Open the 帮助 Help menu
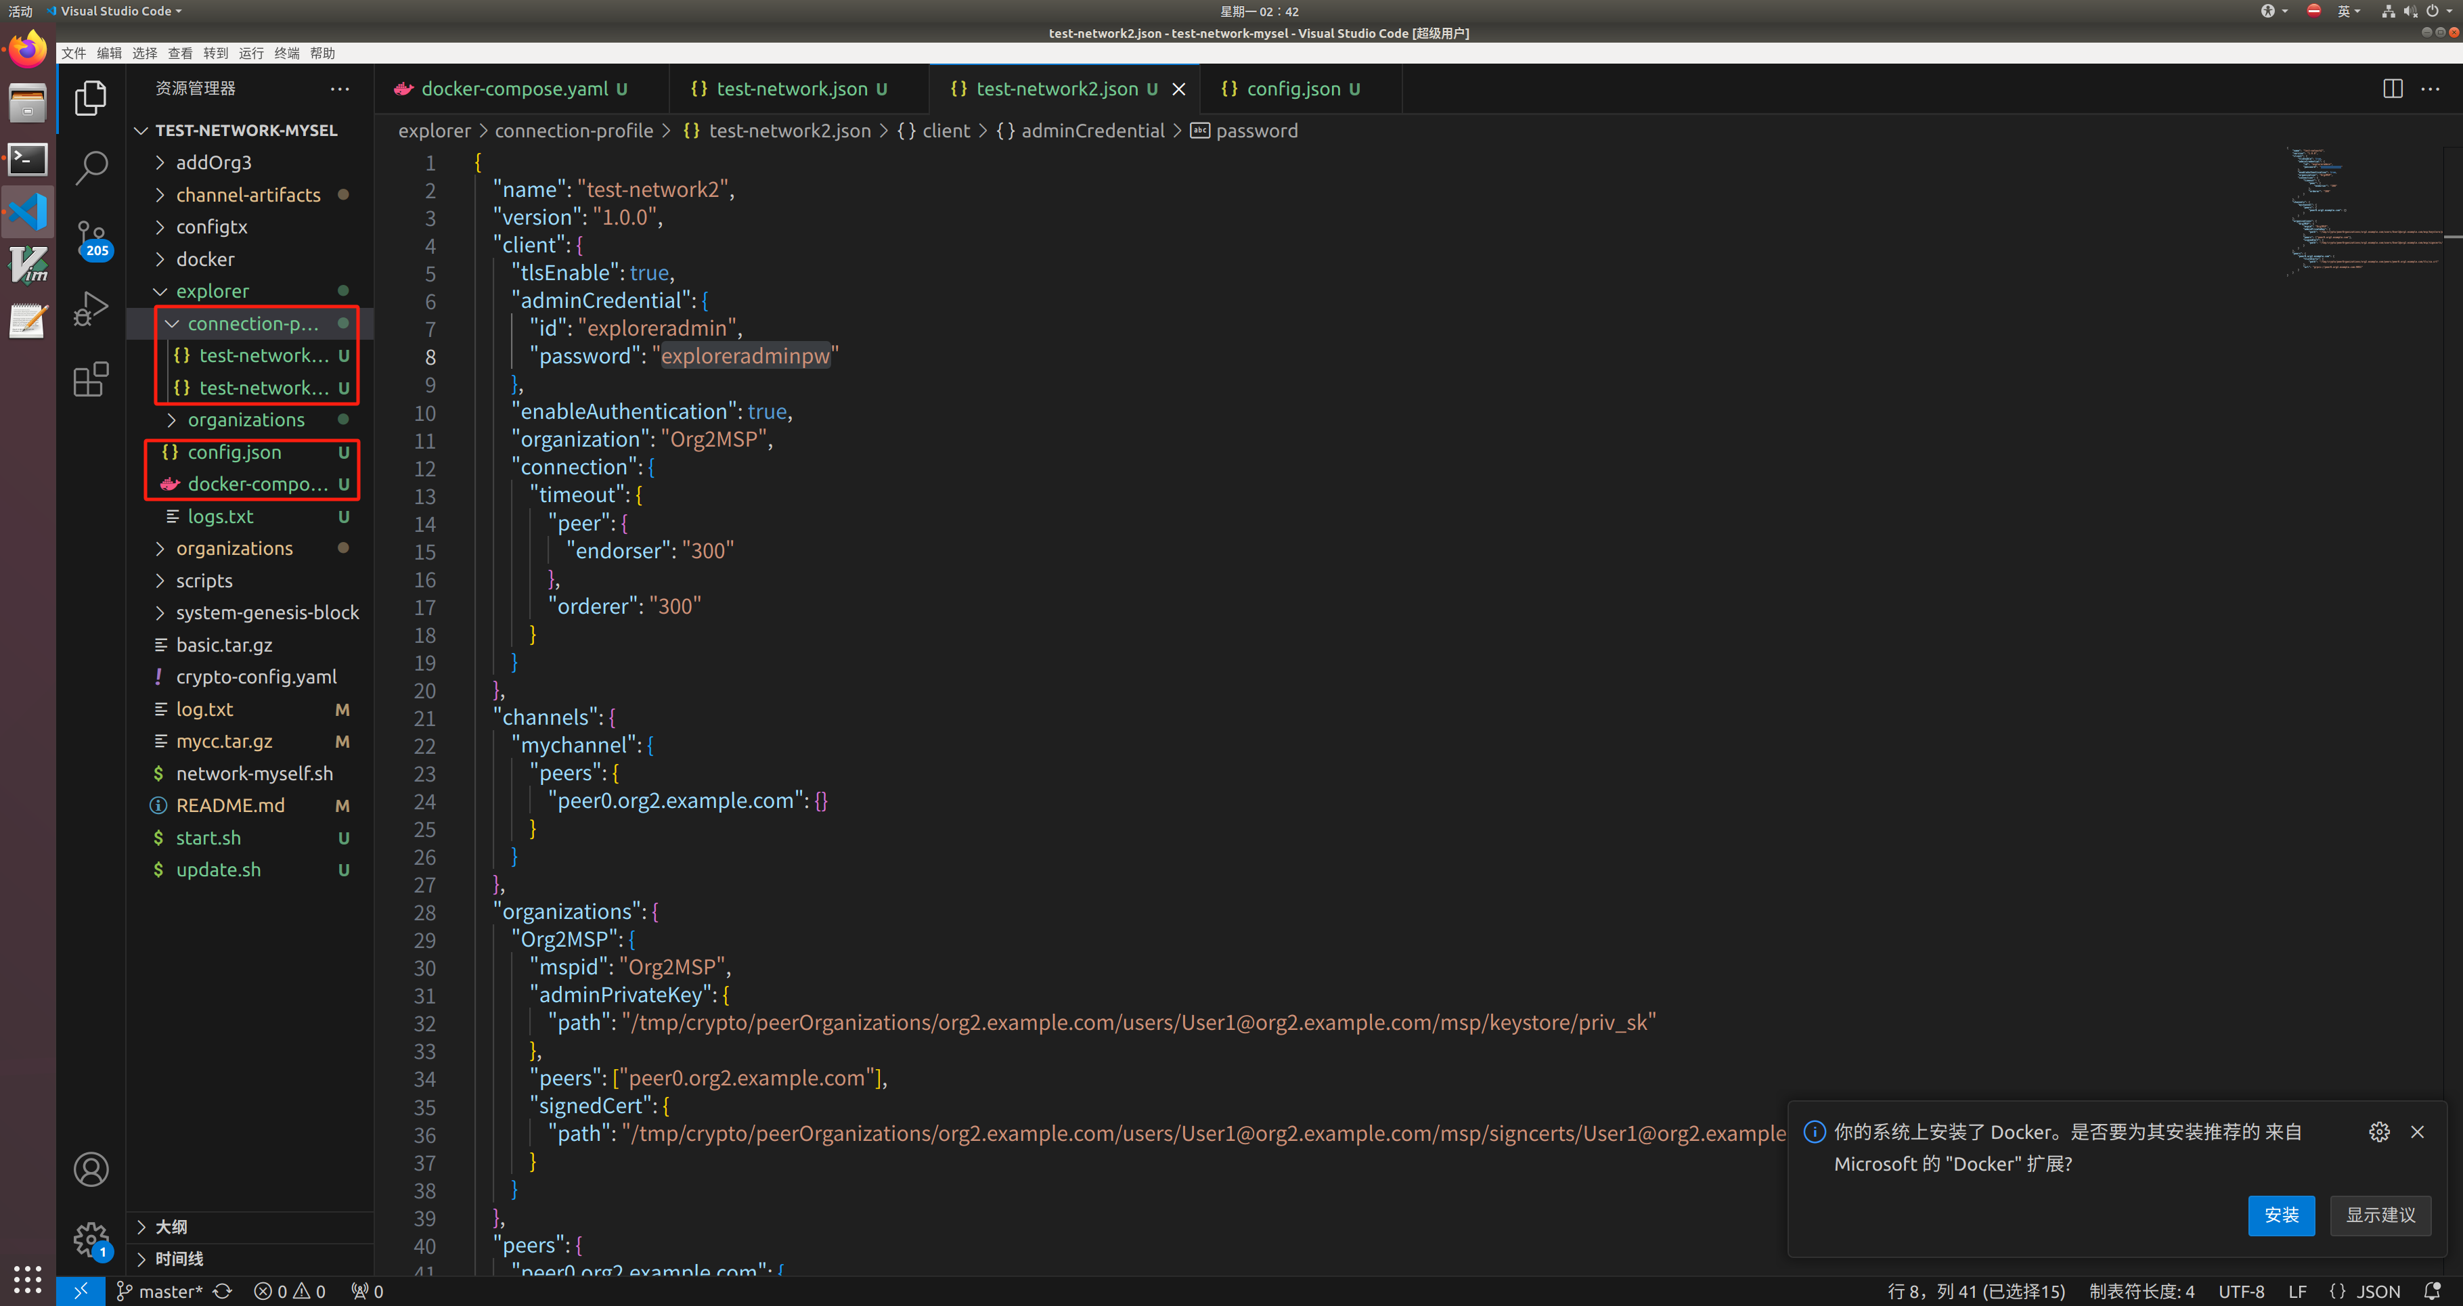This screenshot has width=2463, height=1306. [322, 53]
